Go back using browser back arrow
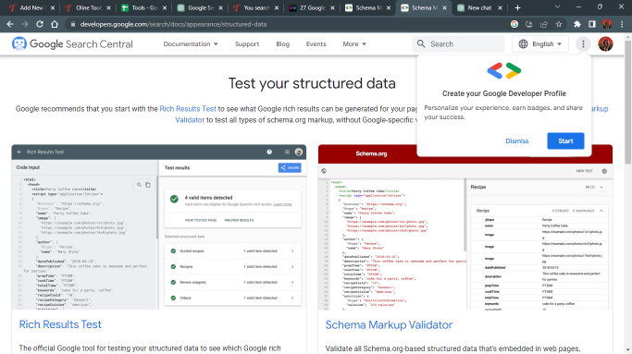This screenshot has width=632, height=354. [x=10, y=24]
